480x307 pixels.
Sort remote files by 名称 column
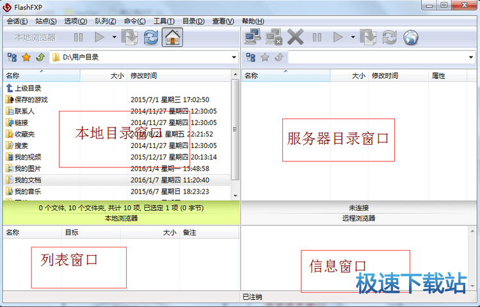pyautogui.click(x=286, y=76)
